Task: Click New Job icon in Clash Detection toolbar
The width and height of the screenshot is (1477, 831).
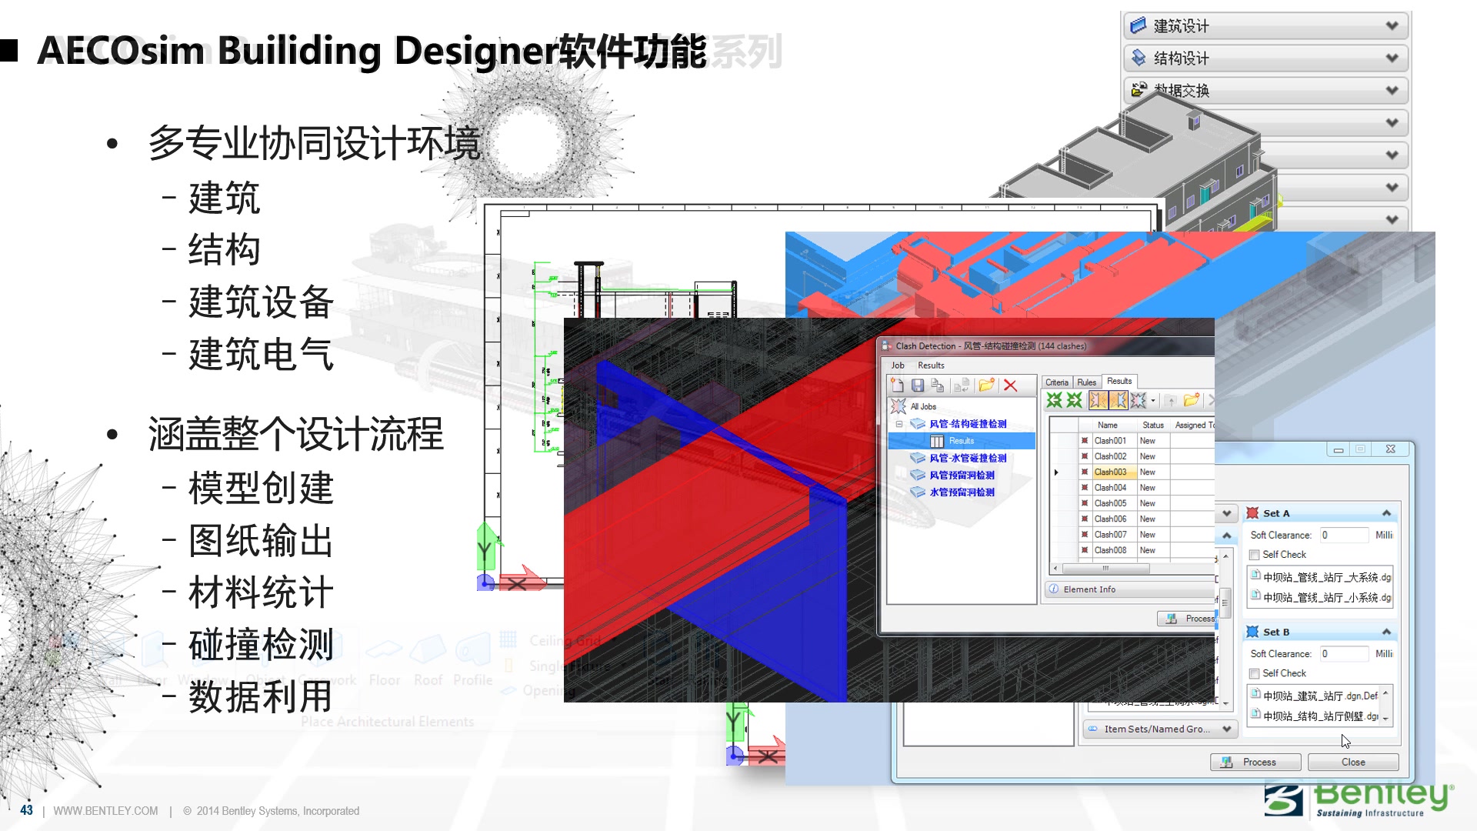Action: pyautogui.click(x=898, y=385)
